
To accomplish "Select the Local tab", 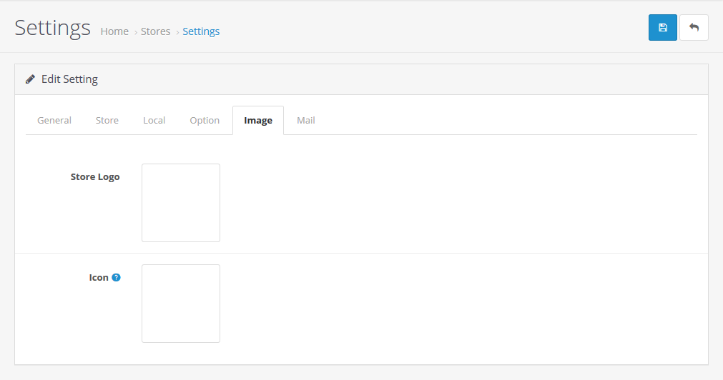I will coord(154,120).
